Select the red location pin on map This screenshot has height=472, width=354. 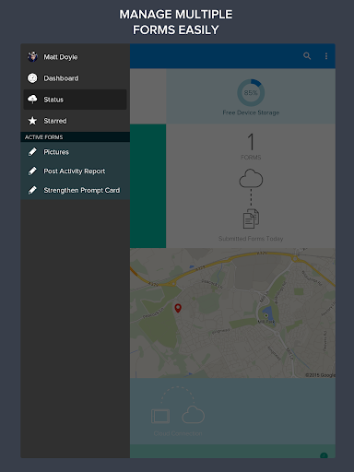click(x=178, y=308)
